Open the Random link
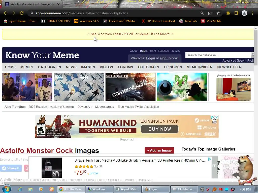This screenshot has height=193, width=258. click(x=164, y=51)
